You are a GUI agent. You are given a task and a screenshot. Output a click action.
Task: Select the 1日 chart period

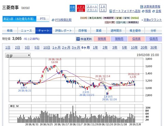pyautogui.click(x=8, y=47)
